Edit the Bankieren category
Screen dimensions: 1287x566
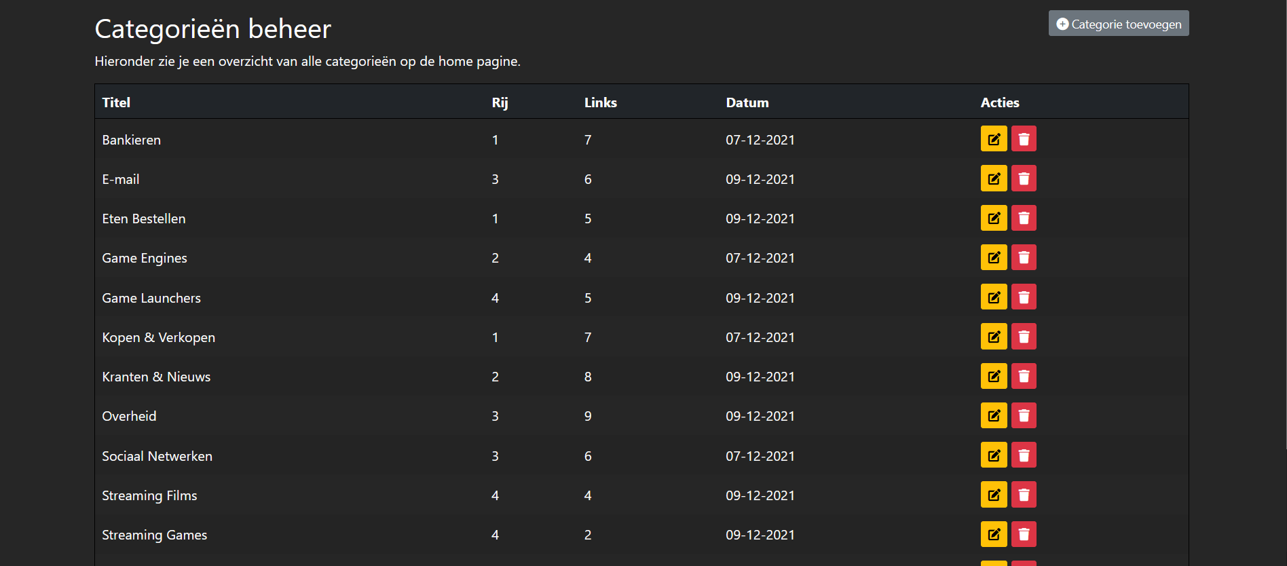[994, 139]
